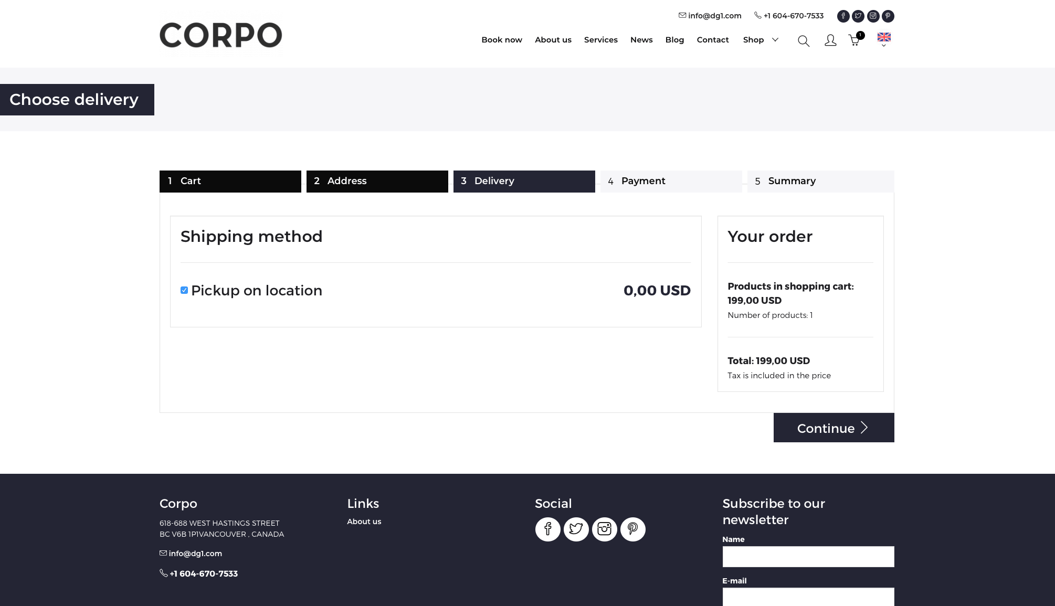Open the footer About us link
Screen dimensions: 1055x606
click(364, 522)
